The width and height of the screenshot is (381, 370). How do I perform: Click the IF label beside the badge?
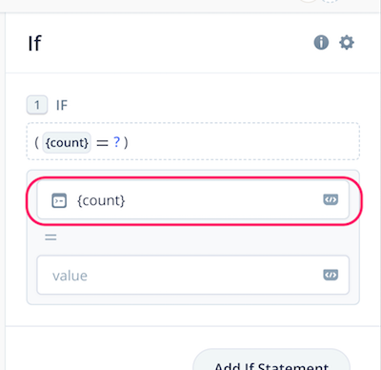point(62,105)
